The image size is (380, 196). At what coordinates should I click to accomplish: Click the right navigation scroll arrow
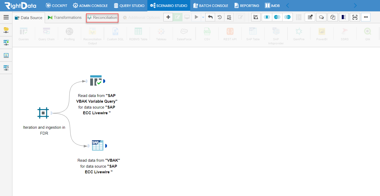coord(355,5)
